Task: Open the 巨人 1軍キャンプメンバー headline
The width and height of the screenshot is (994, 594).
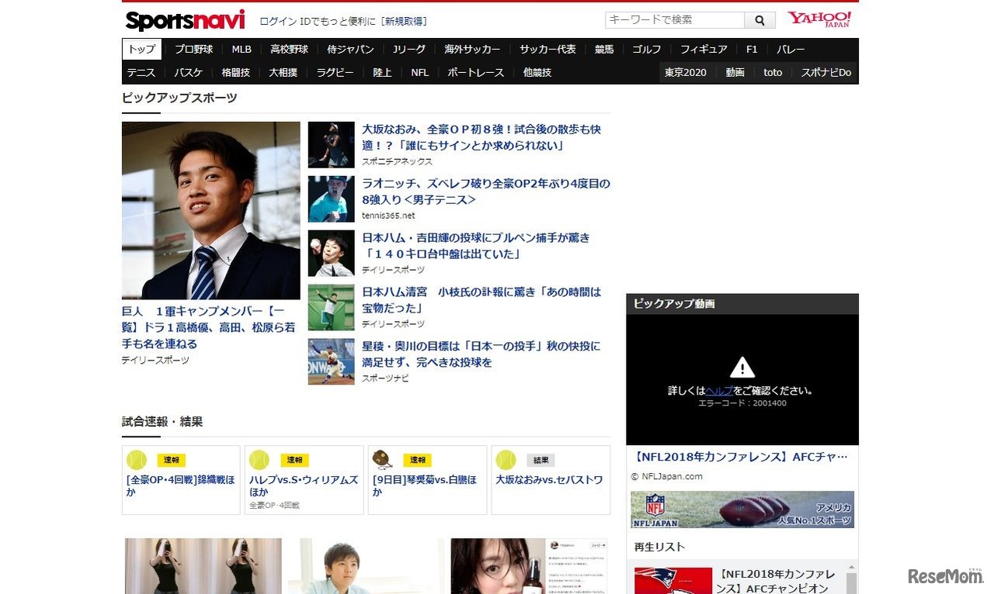Action: pyautogui.click(x=209, y=327)
